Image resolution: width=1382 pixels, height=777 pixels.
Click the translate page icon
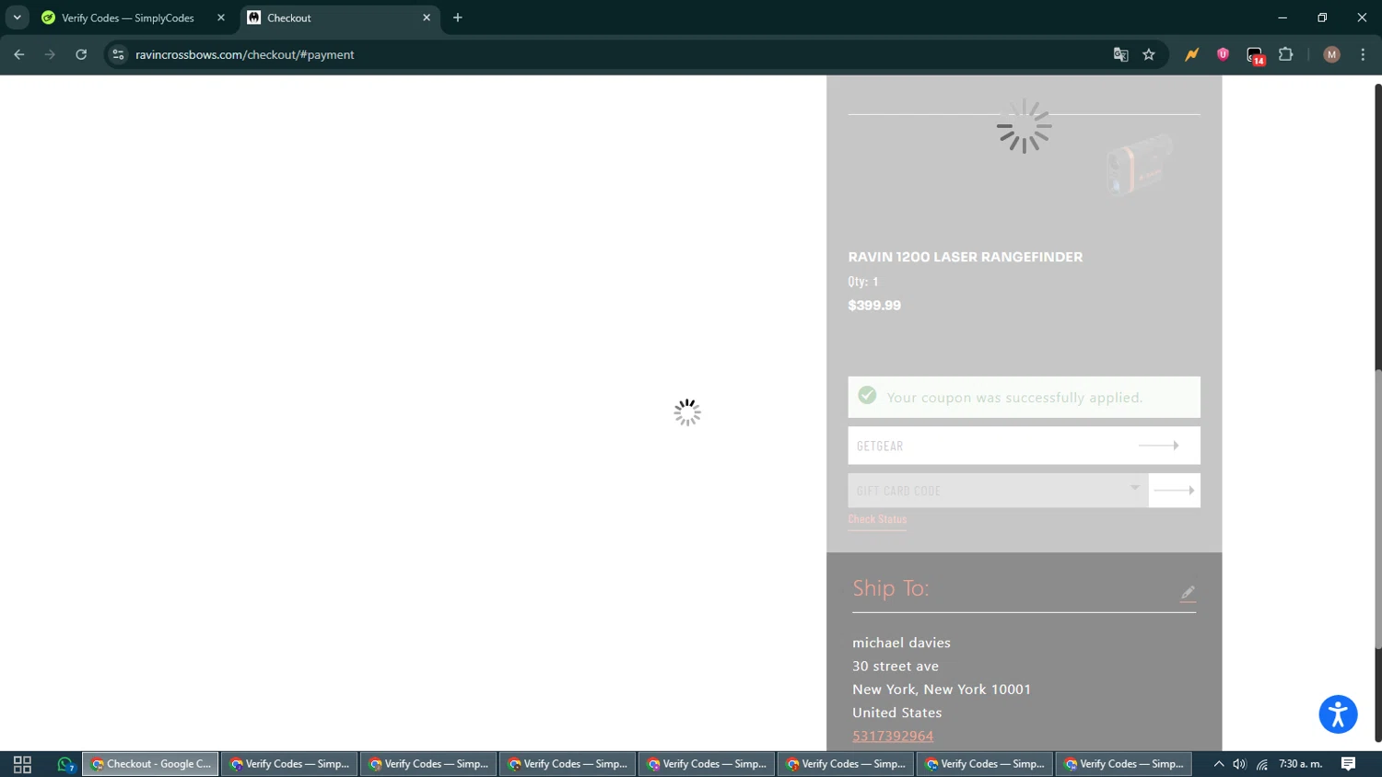coord(1120,54)
